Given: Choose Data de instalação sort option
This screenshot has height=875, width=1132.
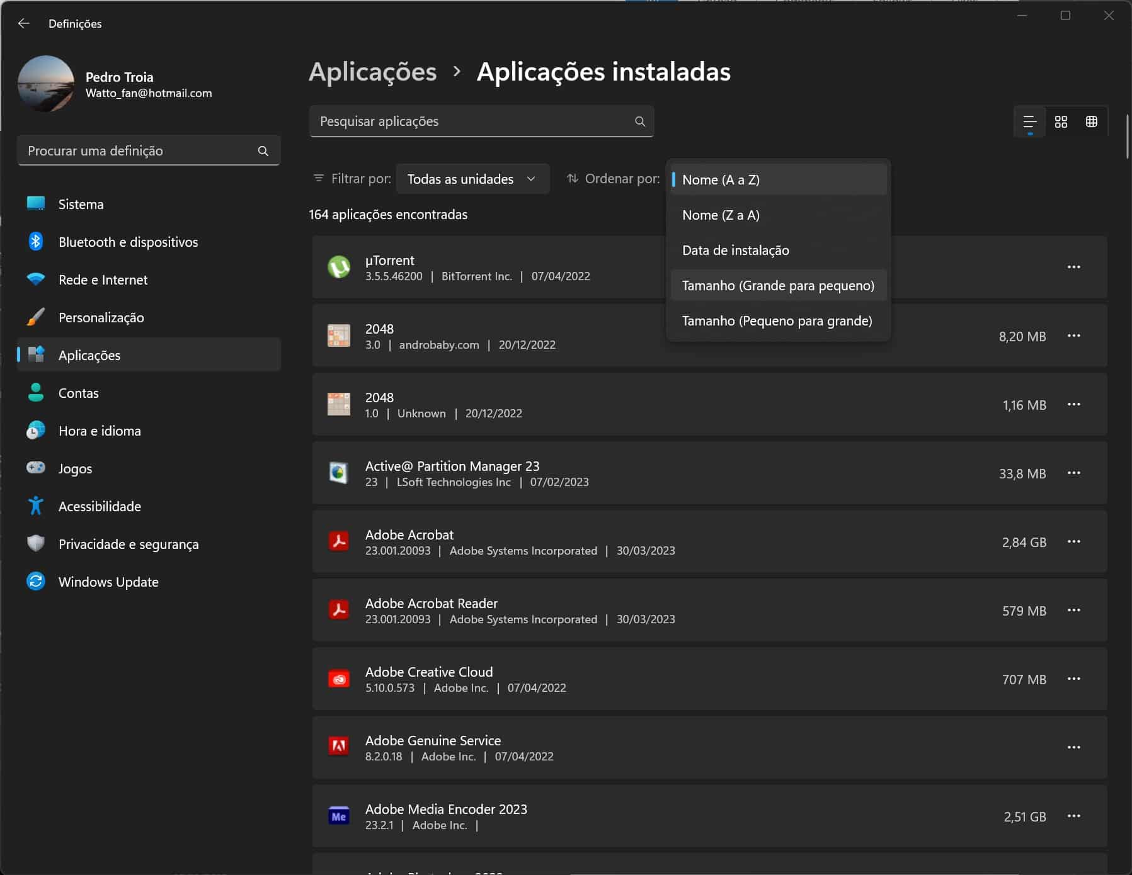Looking at the screenshot, I should tap(735, 251).
